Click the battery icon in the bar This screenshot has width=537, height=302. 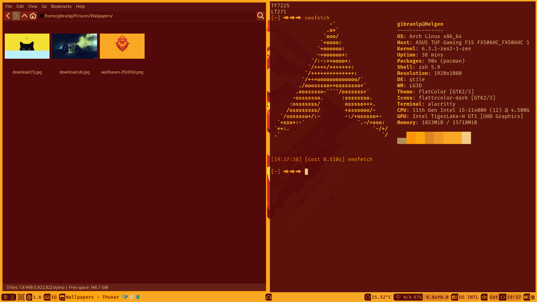pyautogui.click(x=526, y=297)
